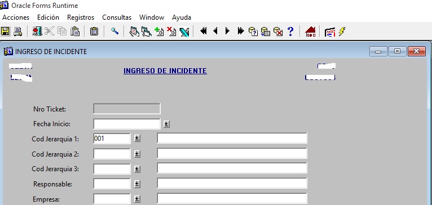Click the Cut scissors icon

pyautogui.click(x=50, y=32)
